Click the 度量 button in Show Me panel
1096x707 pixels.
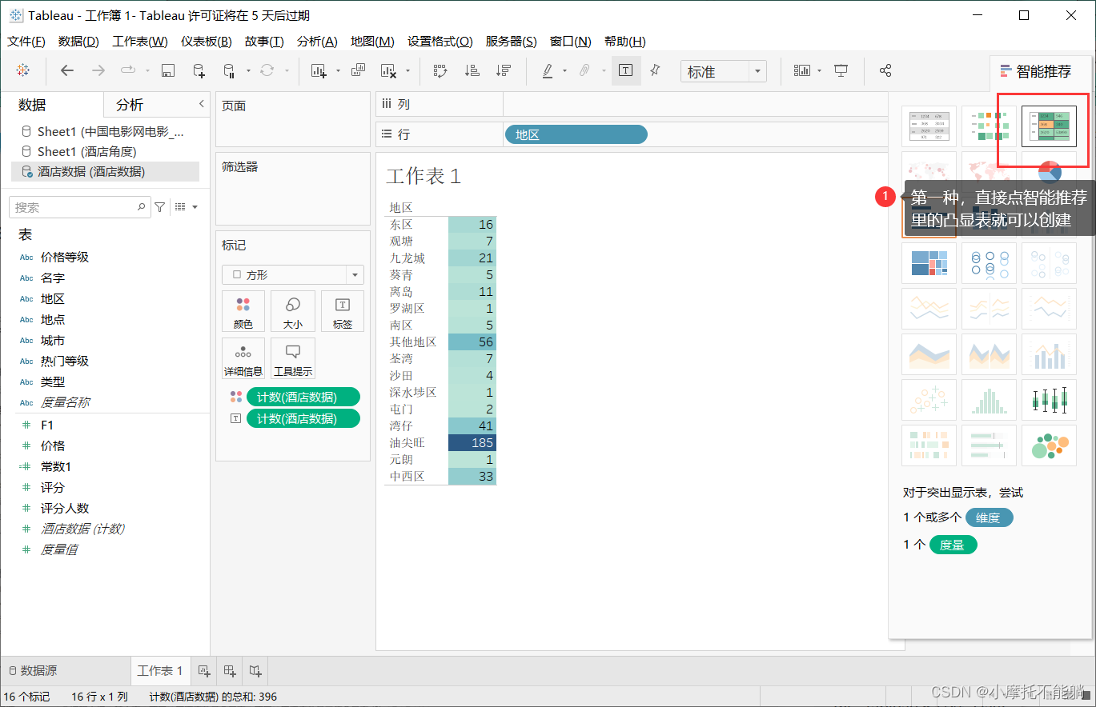pyautogui.click(x=953, y=546)
